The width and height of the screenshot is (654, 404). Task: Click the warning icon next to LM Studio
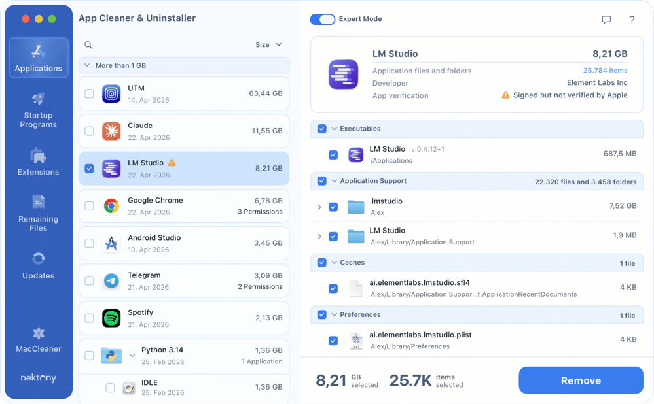click(172, 162)
